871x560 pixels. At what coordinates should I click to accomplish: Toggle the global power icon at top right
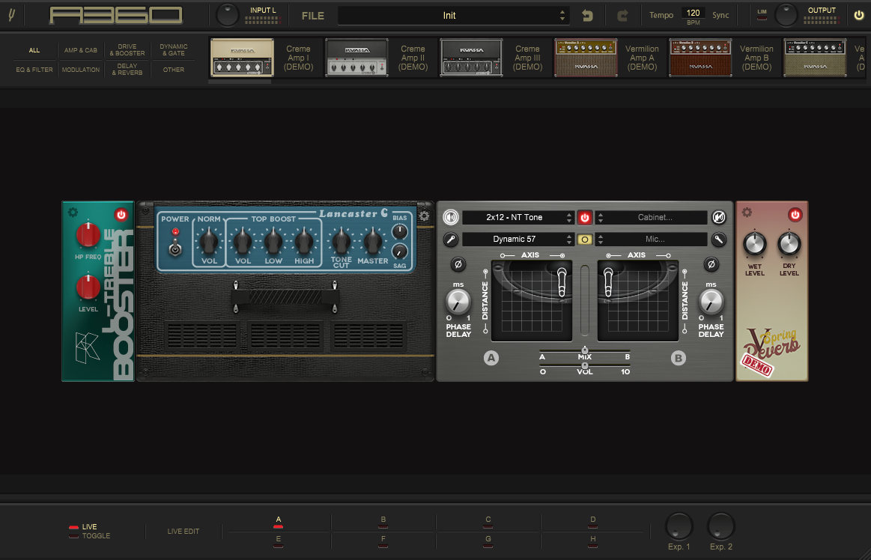(x=859, y=15)
